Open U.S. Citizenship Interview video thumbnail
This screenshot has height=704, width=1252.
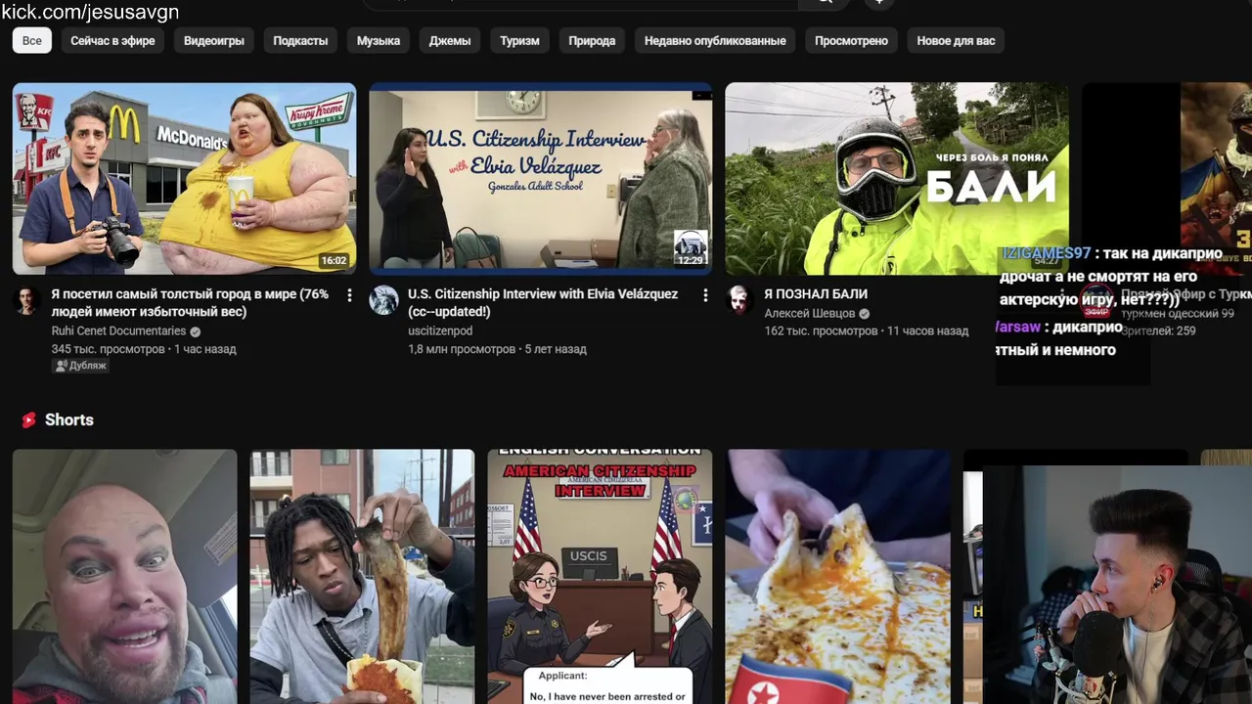pos(540,178)
